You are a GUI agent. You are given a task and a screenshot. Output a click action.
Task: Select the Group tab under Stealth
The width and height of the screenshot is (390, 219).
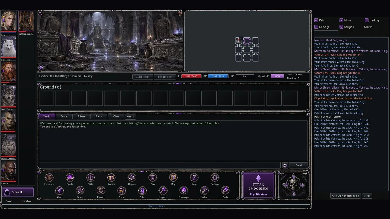point(9,201)
